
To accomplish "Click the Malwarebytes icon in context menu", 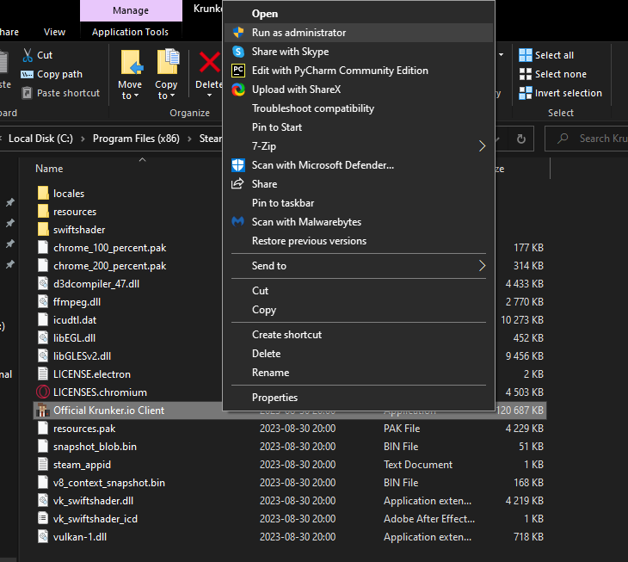I will [x=238, y=221].
